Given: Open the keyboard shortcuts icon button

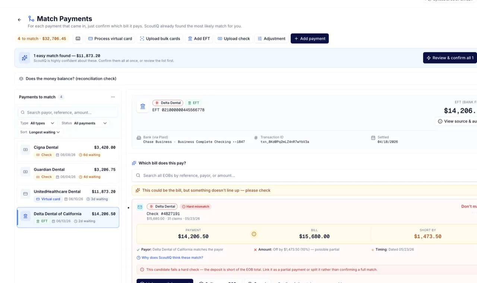Looking at the screenshot, I should [78, 38].
